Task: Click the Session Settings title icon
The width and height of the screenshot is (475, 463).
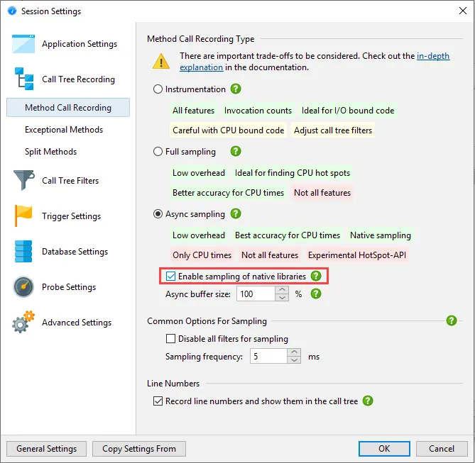Action: click(12, 11)
